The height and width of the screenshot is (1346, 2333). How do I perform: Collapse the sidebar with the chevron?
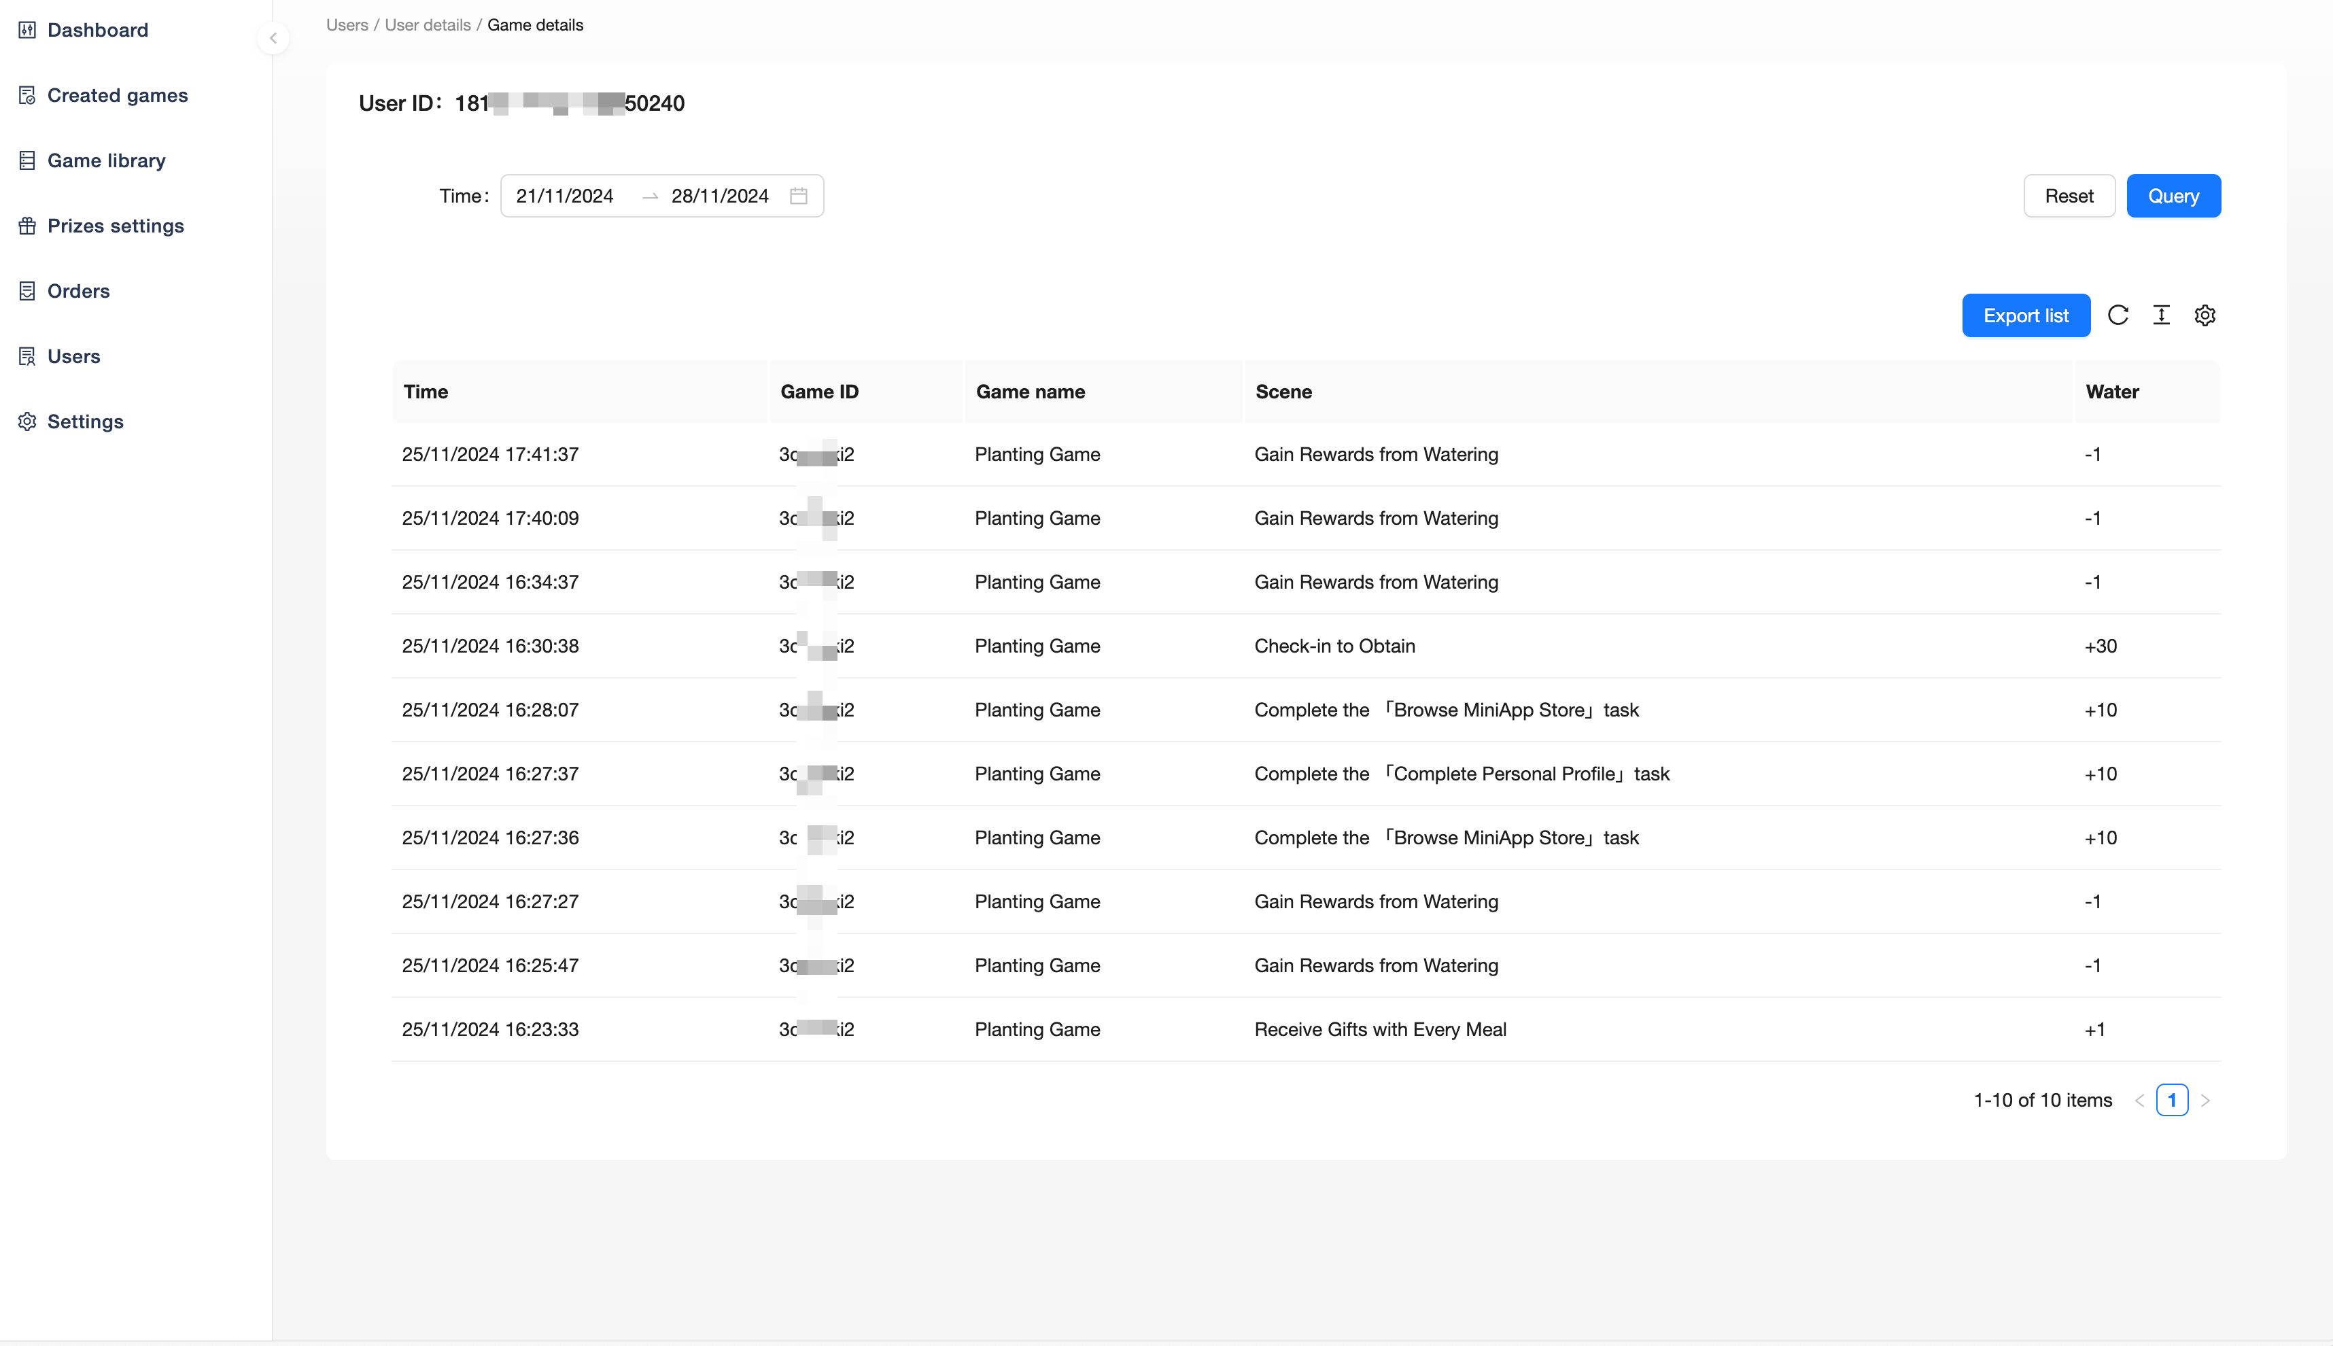point(273,38)
